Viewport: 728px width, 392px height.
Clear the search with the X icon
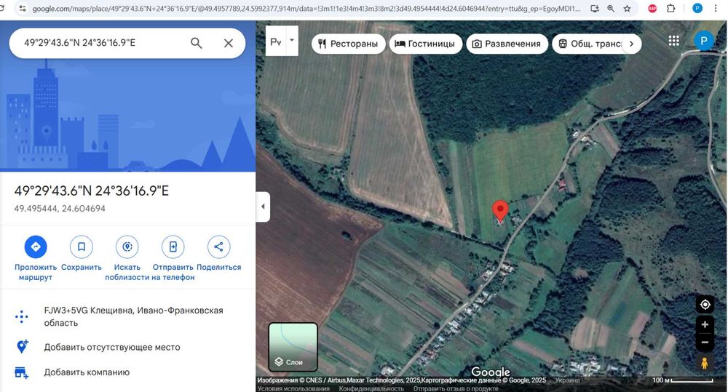(x=229, y=43)
